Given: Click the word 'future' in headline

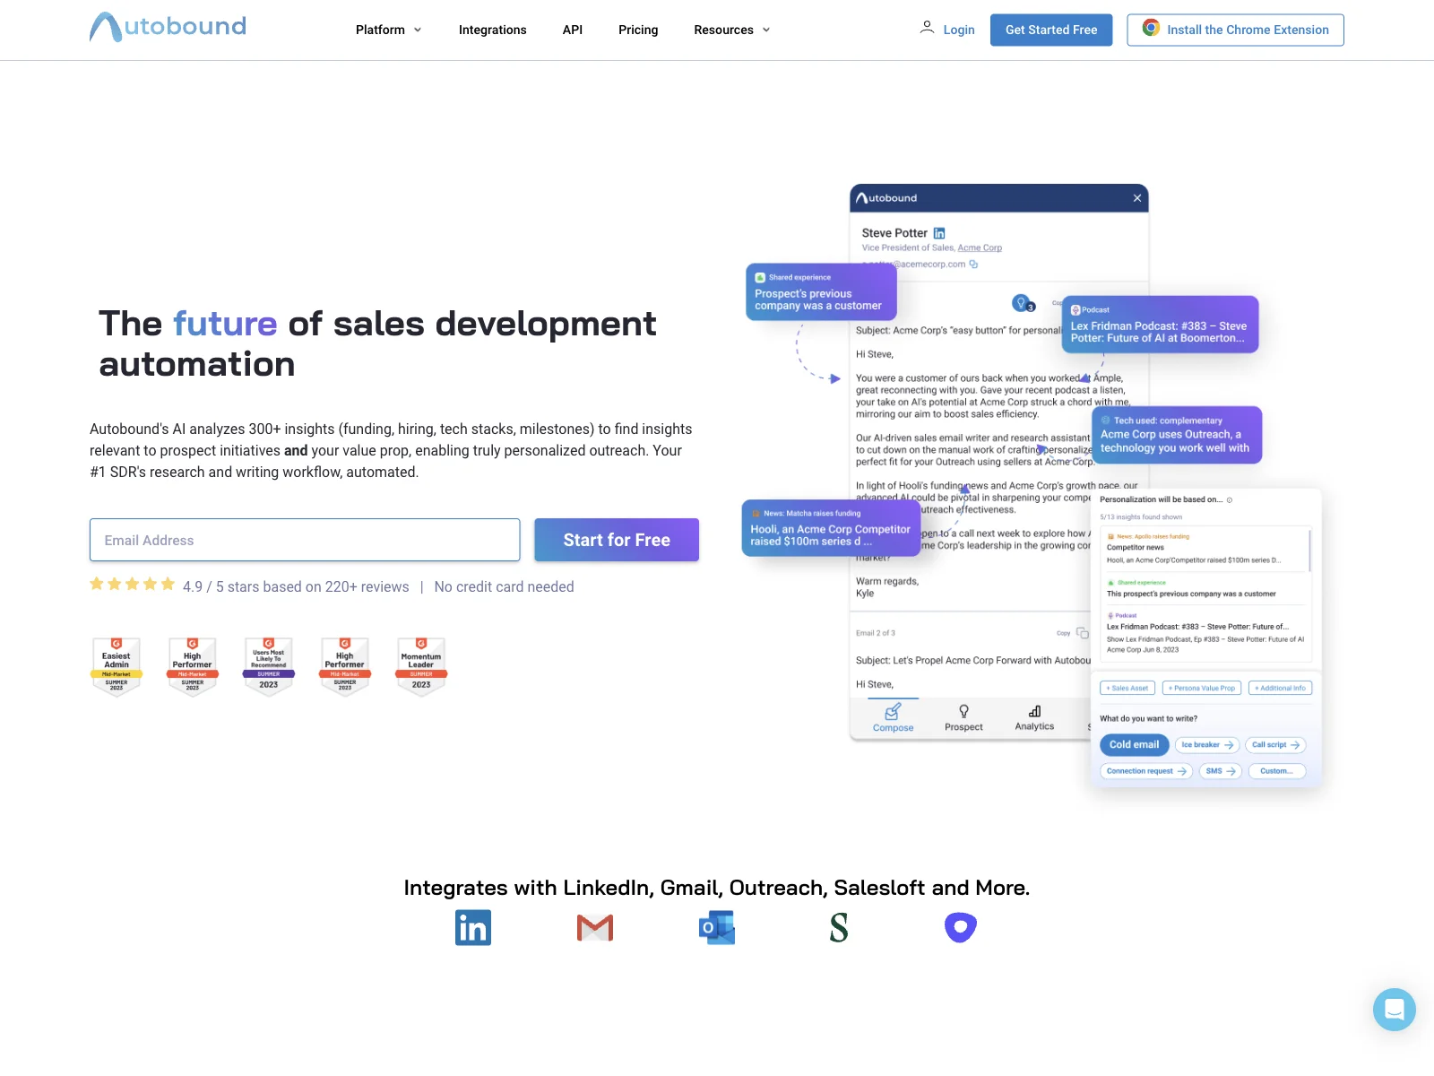Looking at the screenshot, I should (x=225, y=324).
